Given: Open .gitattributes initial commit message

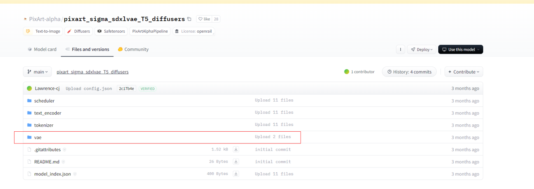Looking at the screenshot, I should [x=273, y=149].
